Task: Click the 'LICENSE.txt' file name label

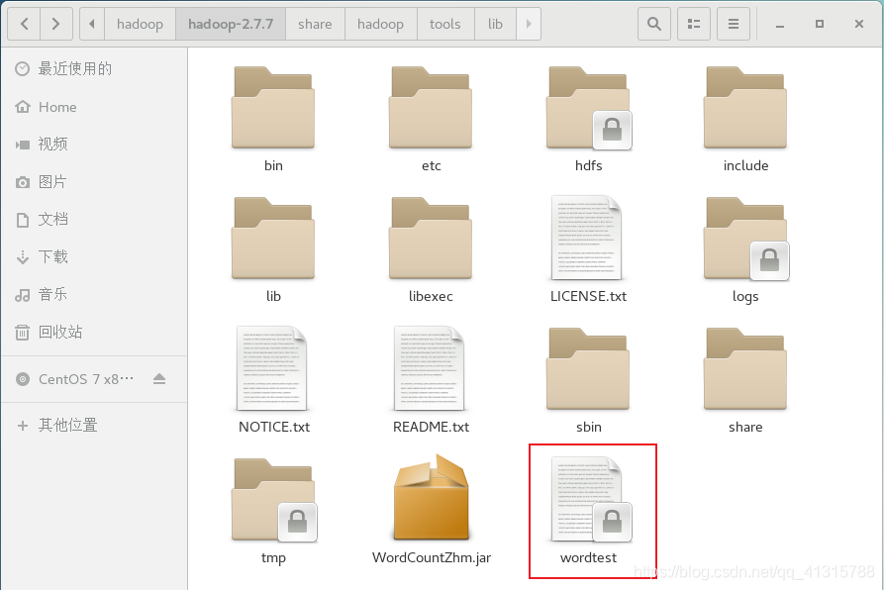Action: tap(588, 296)
